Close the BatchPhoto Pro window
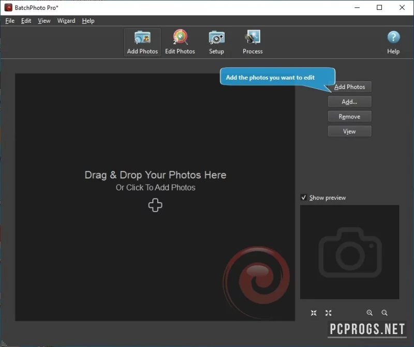The height and width of the screenshot is (347, 414). 402,8
